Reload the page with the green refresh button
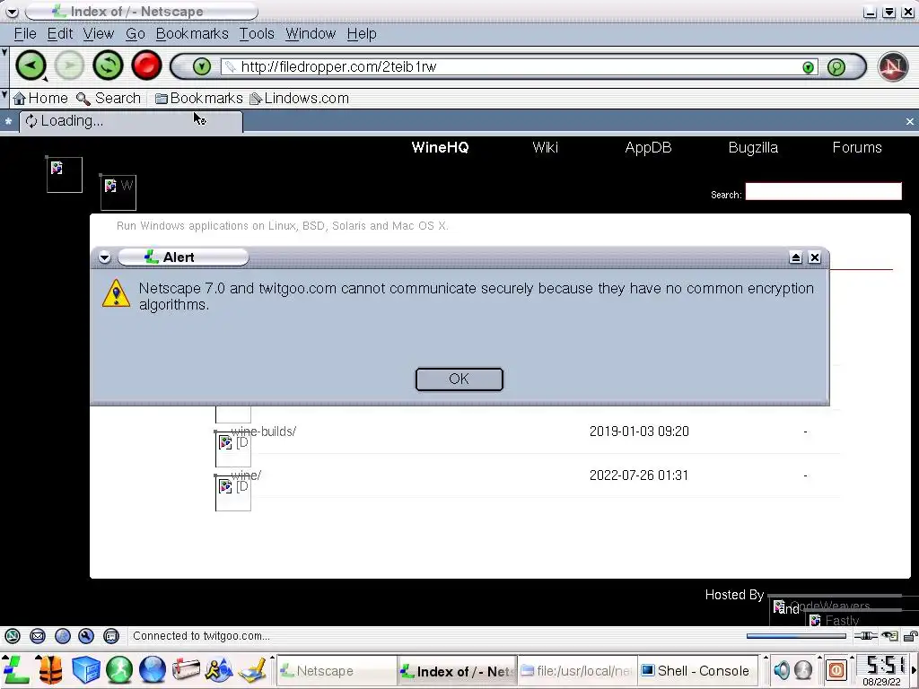Image resolution: width=919 pixels, height=689 pixels. click(108, 65)
